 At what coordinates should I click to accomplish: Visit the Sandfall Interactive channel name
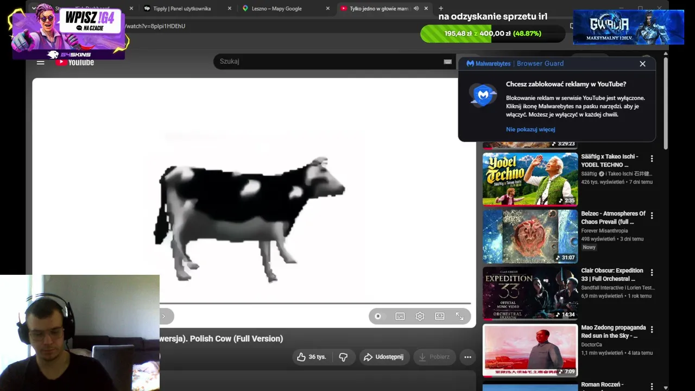[618, 288]
